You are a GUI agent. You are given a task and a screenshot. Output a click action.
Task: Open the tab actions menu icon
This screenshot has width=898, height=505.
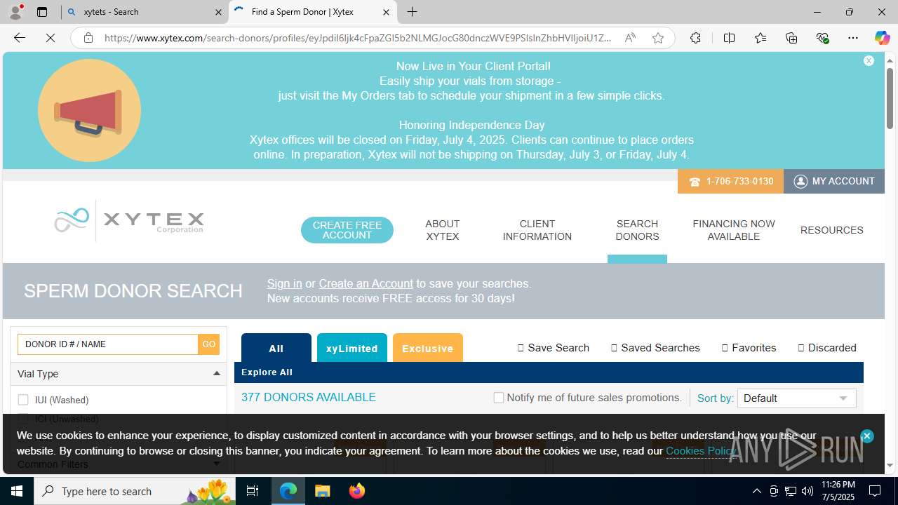tap(42, 12)
